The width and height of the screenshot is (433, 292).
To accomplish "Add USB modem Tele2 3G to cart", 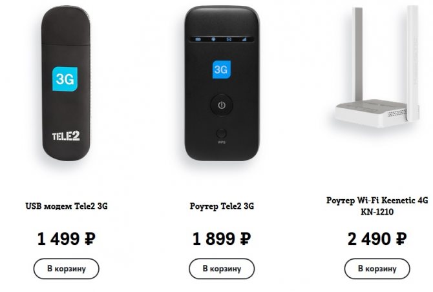I will click(x=67, y=269).
